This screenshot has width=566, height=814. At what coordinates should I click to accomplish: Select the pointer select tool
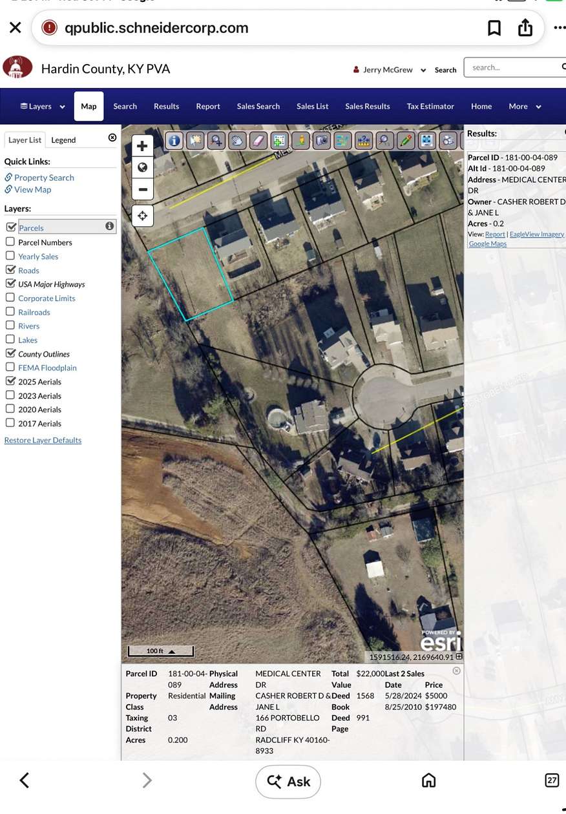tap(195, 140)
